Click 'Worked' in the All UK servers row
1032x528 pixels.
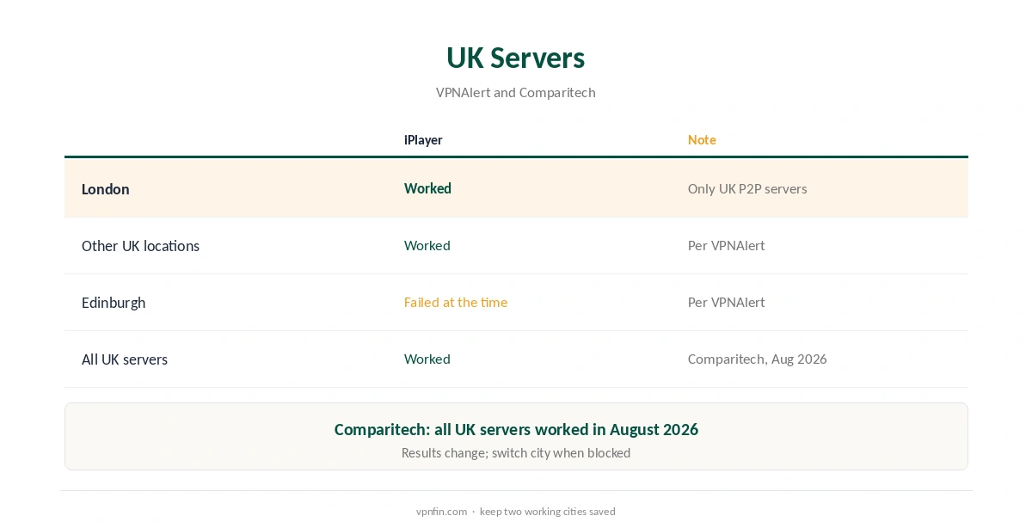click(x=427, y=359)
